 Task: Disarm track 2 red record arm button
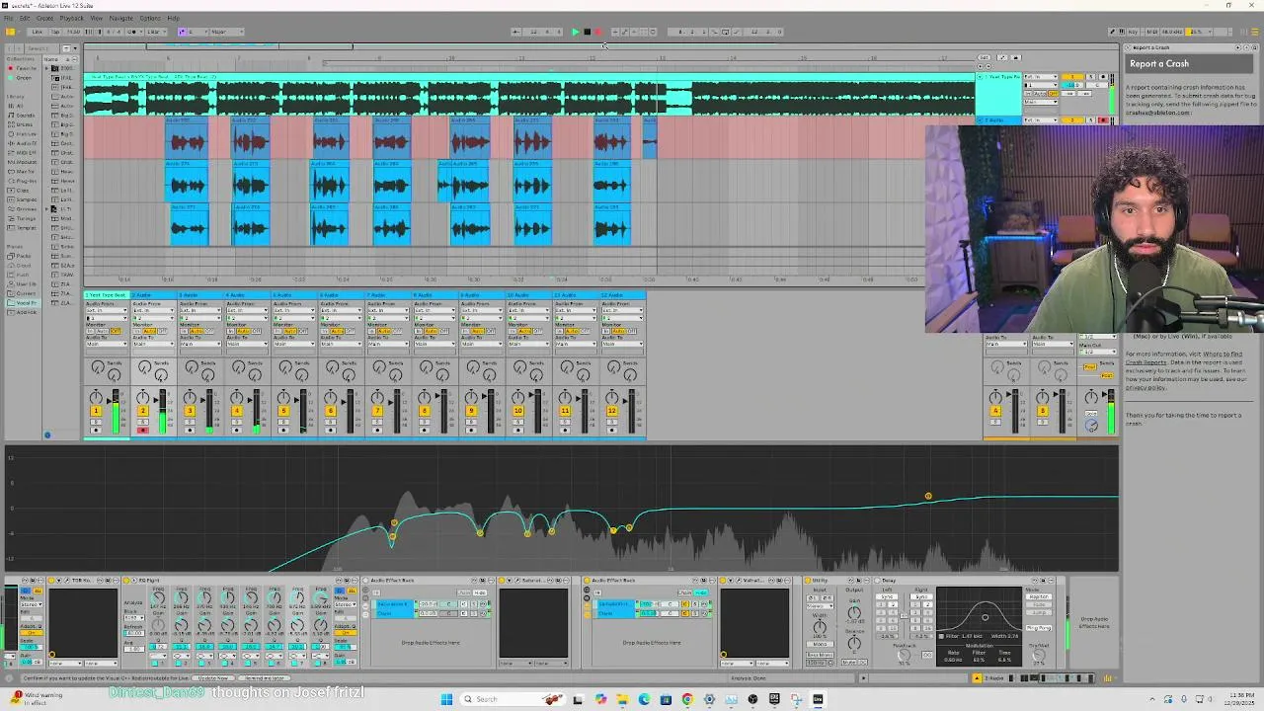click(x=142, y=430)
